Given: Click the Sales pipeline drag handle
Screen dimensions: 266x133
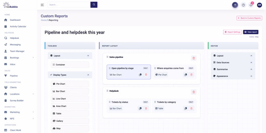Looking at the screenshot, I should click(107, 57).
